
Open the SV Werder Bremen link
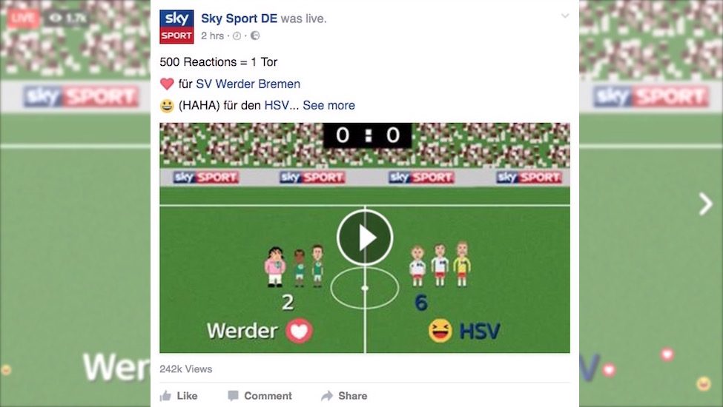click(248, 84)
